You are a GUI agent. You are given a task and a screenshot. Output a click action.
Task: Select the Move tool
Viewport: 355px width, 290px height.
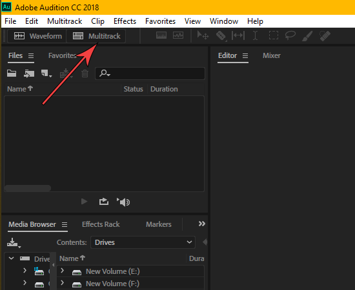coord(203,35)
